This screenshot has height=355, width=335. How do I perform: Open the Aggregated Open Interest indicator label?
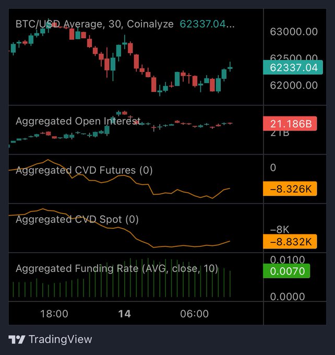tap(78, 121)
